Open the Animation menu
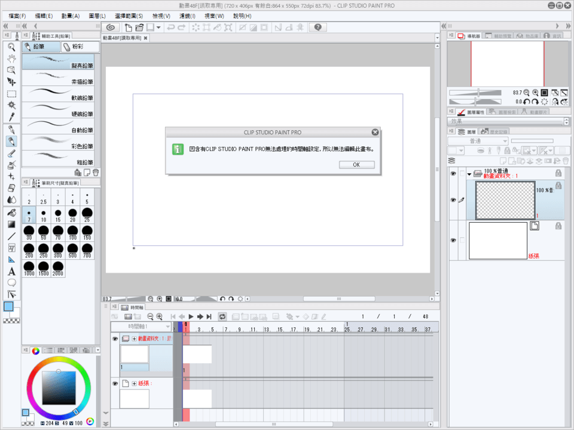This screenshot has height=430, width=574. (x=71, y=16)
